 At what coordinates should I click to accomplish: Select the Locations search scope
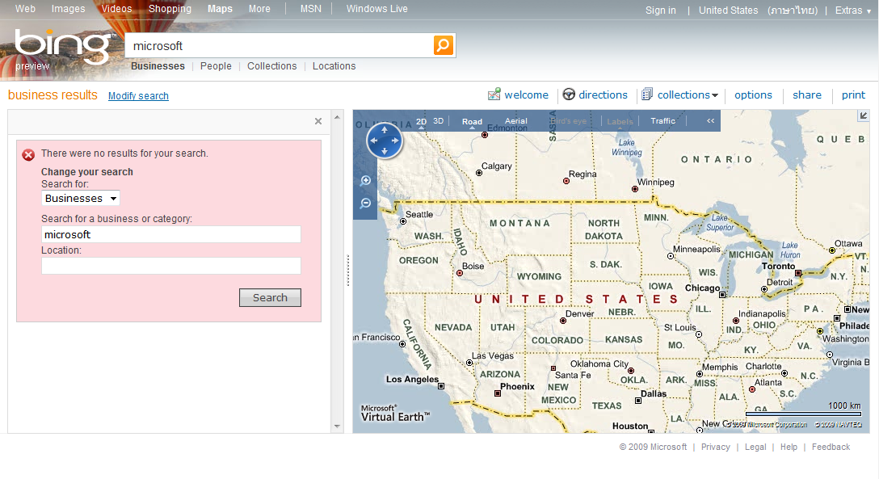(334, 66)
